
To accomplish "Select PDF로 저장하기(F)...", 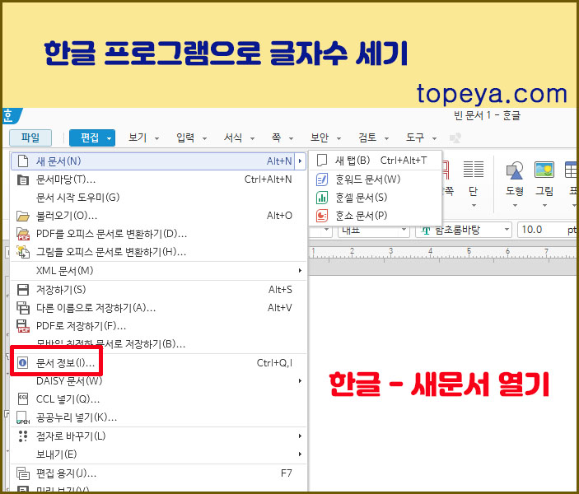I will point(158,326).
